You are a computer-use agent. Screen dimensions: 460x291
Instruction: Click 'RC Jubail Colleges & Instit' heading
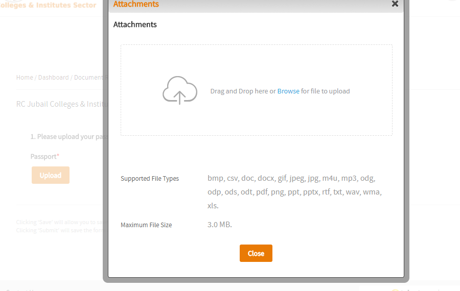[62, 104]
